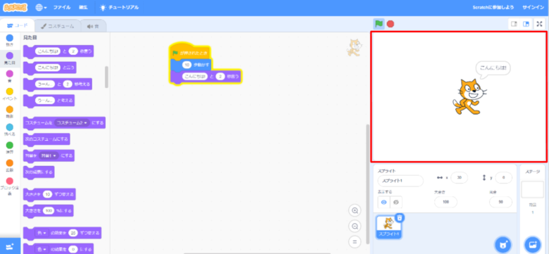549x254 pixels.
Task: Click Scratchに参加しよう link
Action: 493,7
